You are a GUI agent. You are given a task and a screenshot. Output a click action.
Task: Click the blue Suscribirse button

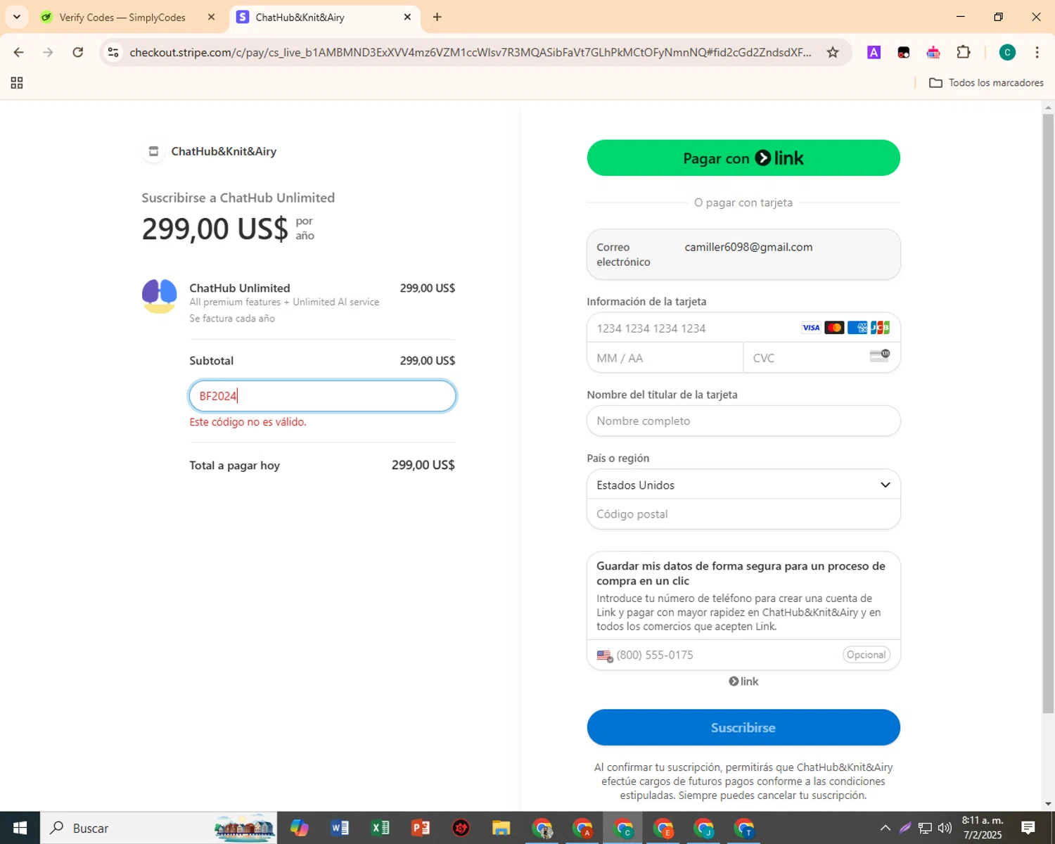(743, 727)
